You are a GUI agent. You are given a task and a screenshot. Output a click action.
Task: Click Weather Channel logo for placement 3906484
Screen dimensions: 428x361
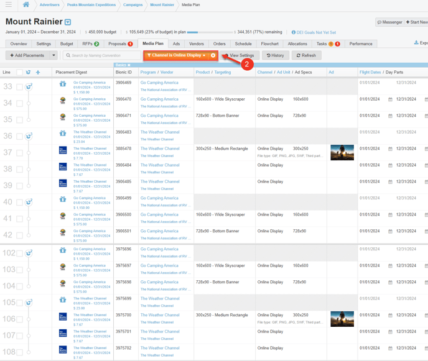coord(63,167)
